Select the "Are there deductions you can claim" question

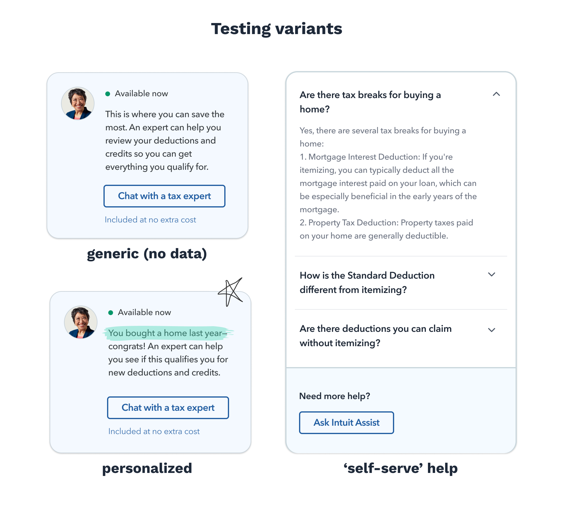click(375, 336)
